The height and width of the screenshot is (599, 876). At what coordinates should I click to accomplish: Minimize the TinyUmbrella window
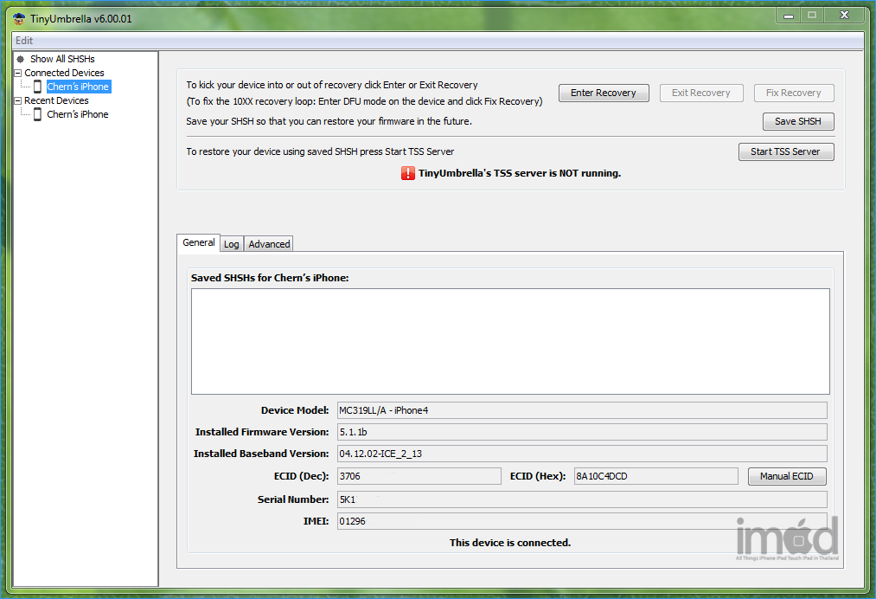click(x=789, y=16)
